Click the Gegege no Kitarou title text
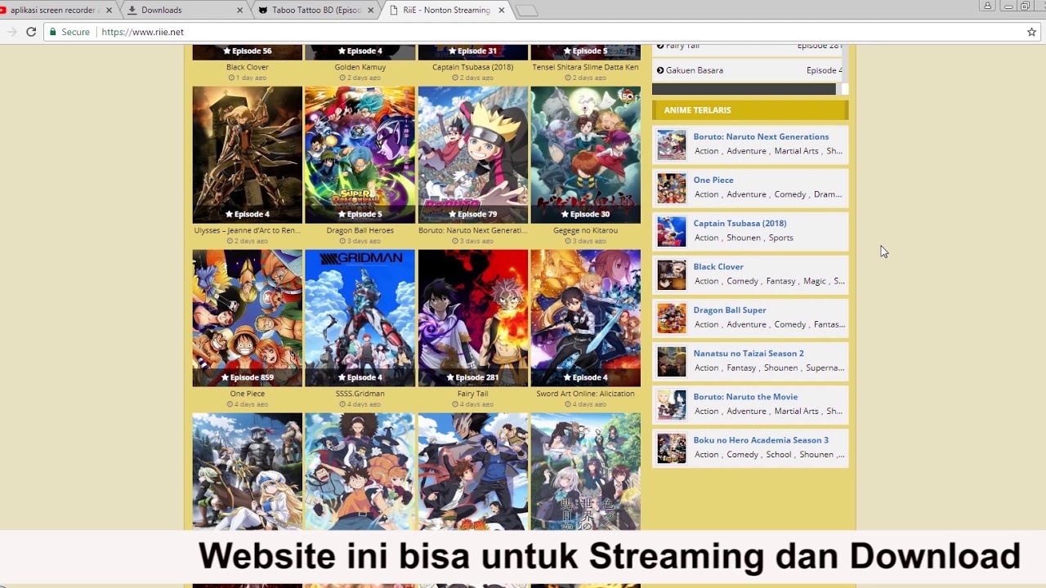Image resolution: width=1046 pixels, height=588 pixels. (x=586, y=230)
